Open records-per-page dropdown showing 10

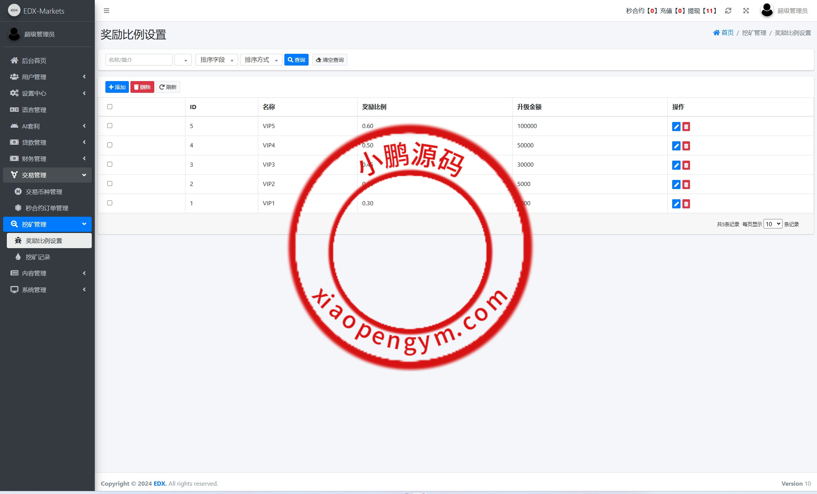pos(772,224)
